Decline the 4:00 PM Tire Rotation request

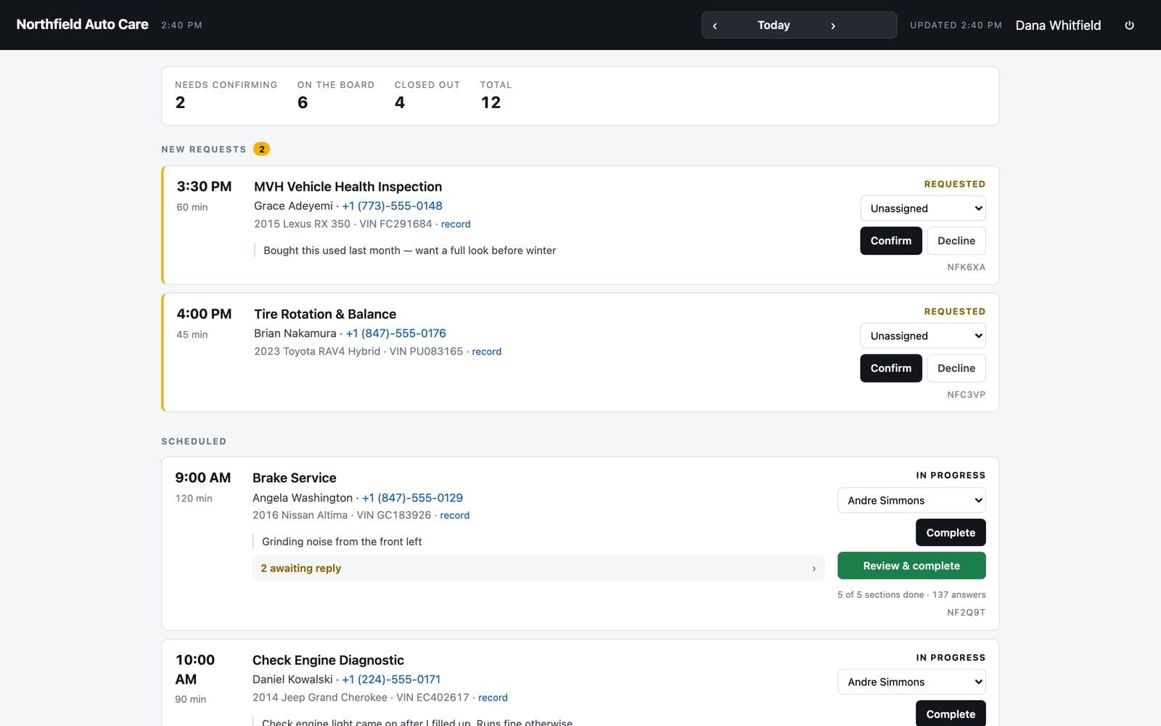(x=956, y=368)
